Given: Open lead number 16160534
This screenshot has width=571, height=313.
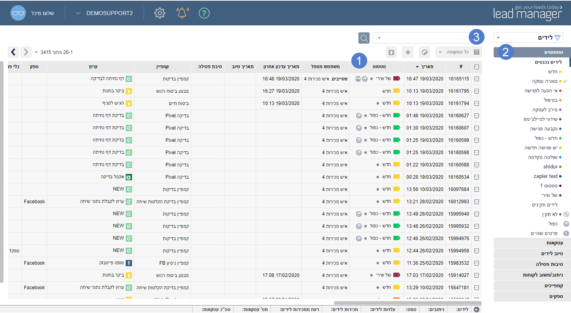Looking at the screenshot, I should pos(458,177).
